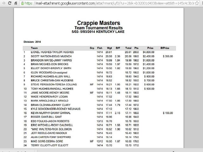This screenshot has height=152, width=203.
Task: Click the Team column header
Action: click(34, 48)
